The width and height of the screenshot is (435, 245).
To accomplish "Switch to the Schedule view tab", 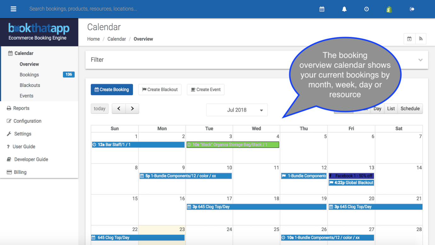I will [410, 109].
